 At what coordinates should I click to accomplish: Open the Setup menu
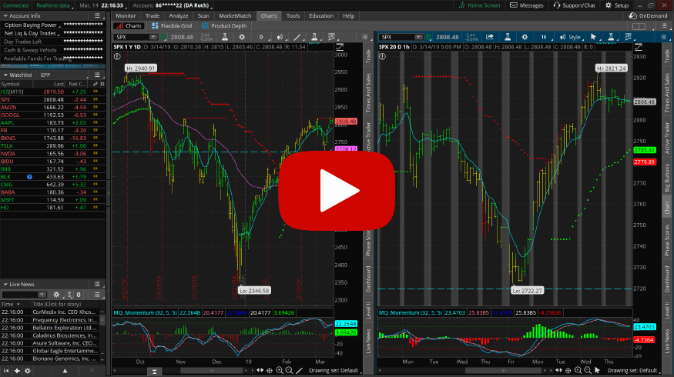pyautogui.click(x=617, y=5)
